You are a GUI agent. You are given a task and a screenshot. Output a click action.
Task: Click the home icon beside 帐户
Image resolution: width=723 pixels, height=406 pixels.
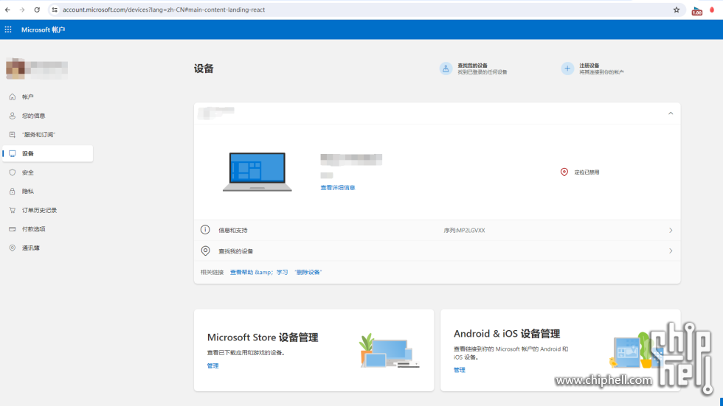point(13,97)
